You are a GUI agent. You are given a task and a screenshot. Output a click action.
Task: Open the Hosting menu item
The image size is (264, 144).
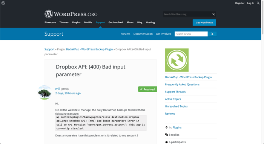pos(150,22)
